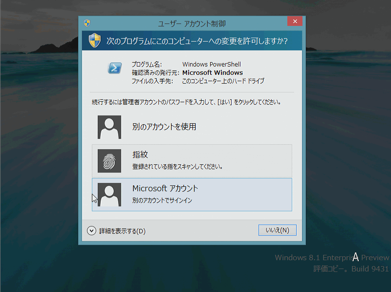Click the Windows PowerShell program icon

(x=115, y=68)
